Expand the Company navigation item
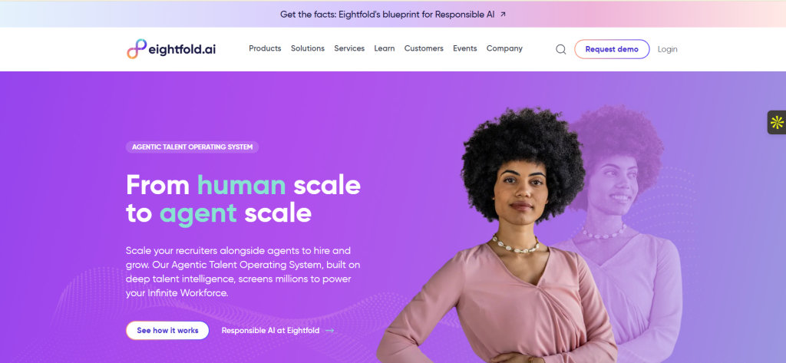This screenshot has height=363, width=786. click(504, 48)
